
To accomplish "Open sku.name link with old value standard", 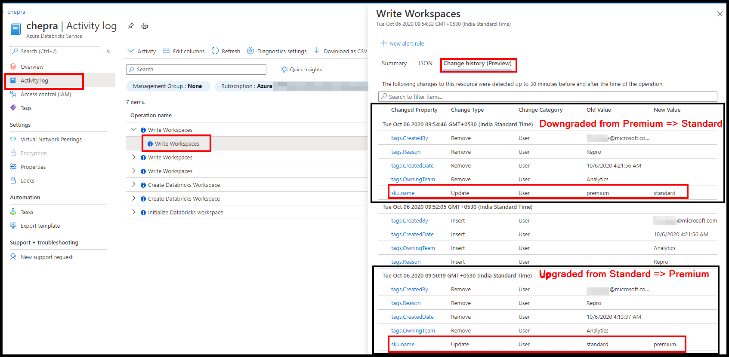I will [403, 345].
